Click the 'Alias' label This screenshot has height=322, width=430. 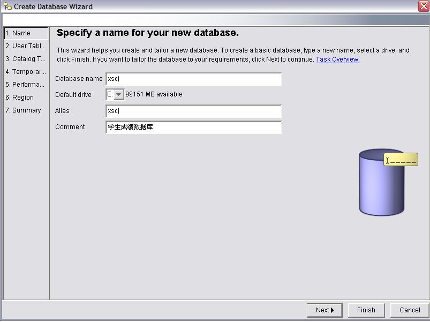[x=62, y=111]
